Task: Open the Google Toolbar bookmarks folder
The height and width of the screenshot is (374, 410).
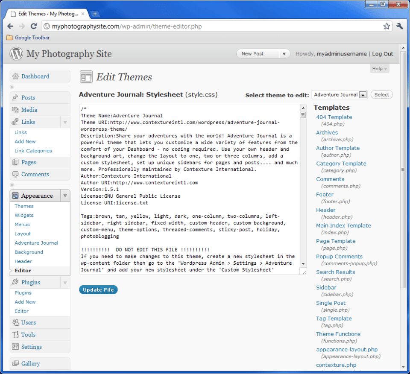Action: coord(28,38)
